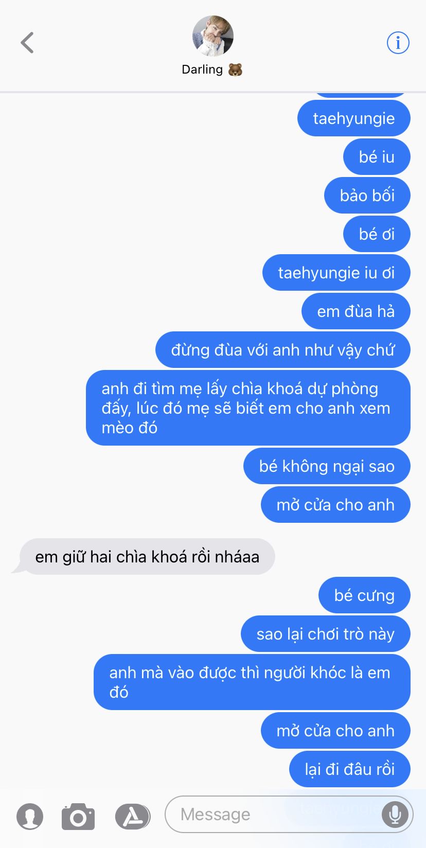This screenshot has width=426, height=848.
Task: Tap the "taehyungie iu ơi" bubble
Action: pos(336,273)
